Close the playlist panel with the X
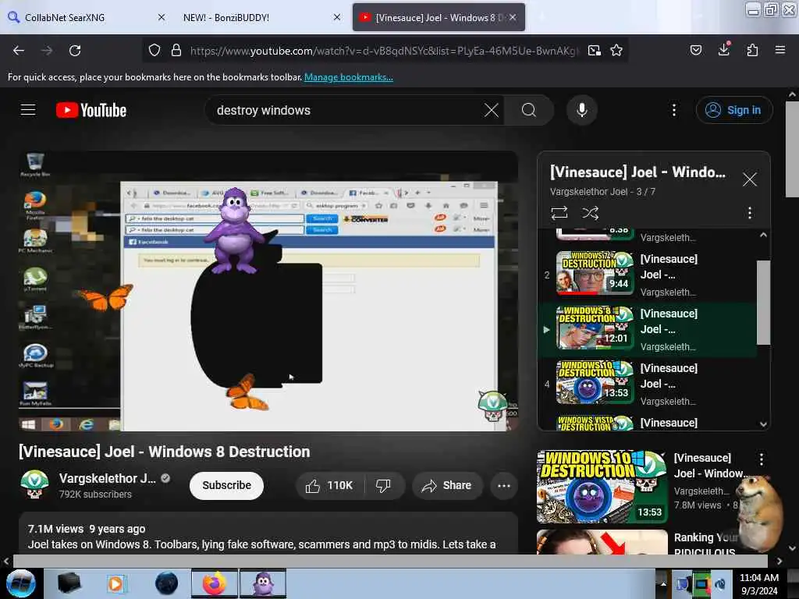799x599 pixels. coord(750,179)
